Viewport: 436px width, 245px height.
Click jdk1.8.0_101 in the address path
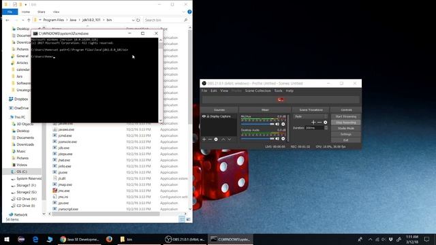click(x=91, y=20)
